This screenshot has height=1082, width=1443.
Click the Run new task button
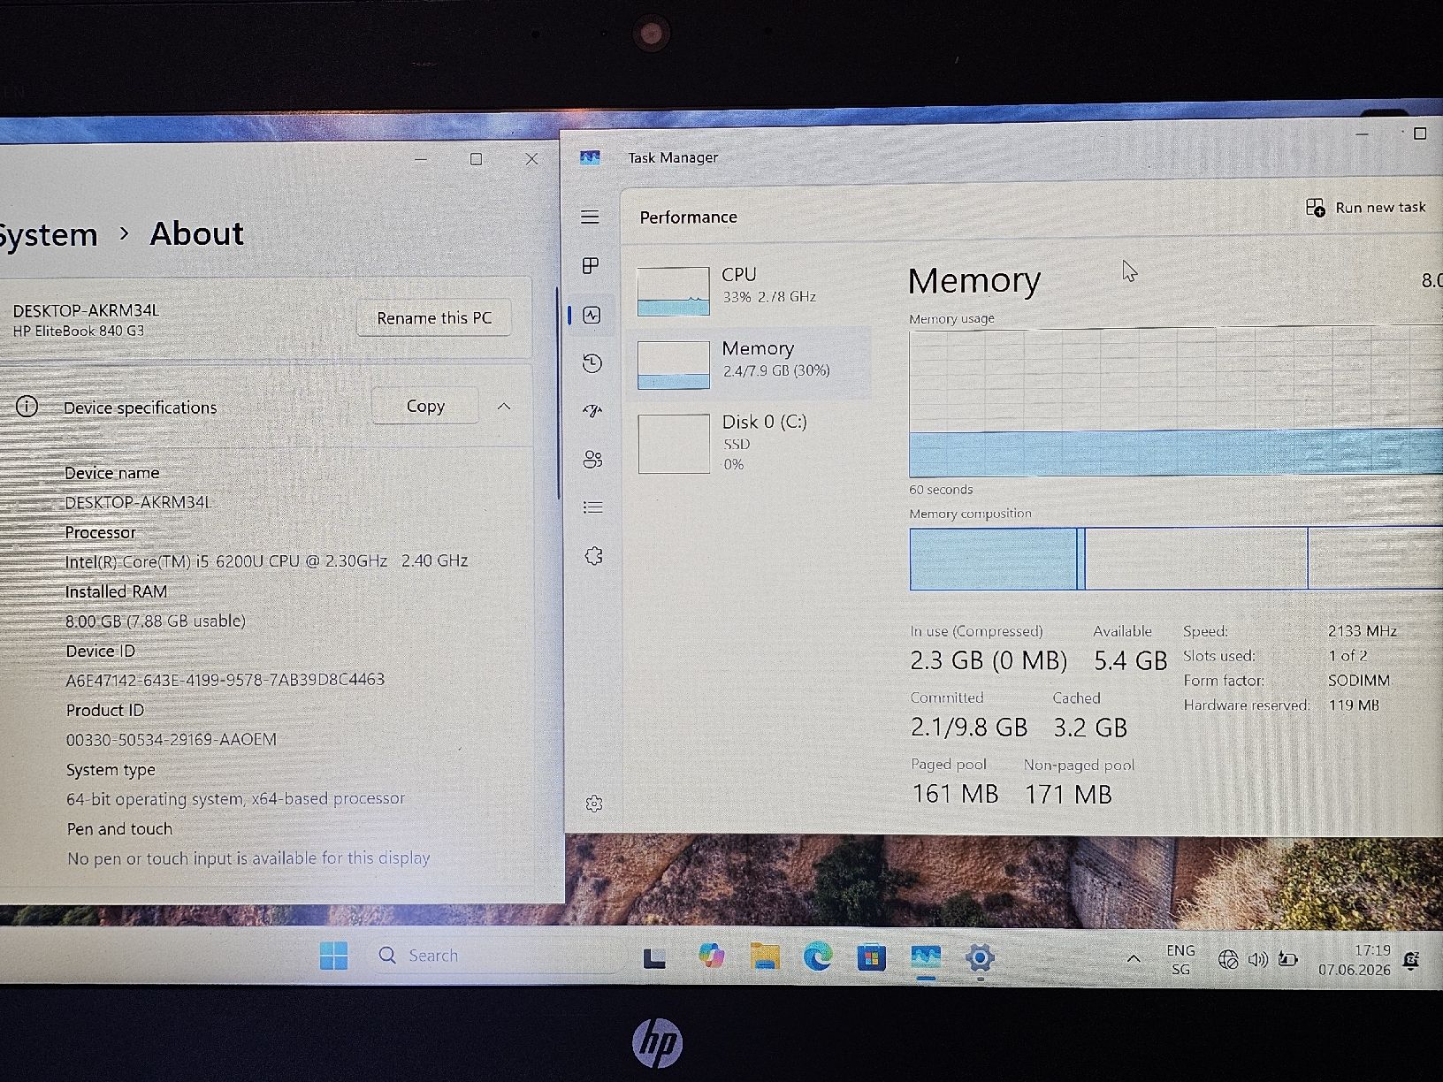pos(1366,208)
